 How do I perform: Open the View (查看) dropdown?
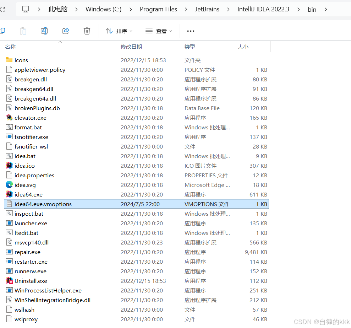159,31
